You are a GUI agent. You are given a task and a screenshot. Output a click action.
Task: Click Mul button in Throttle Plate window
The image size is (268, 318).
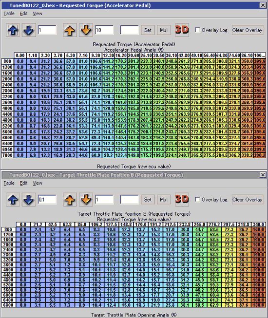coord(164,200)
